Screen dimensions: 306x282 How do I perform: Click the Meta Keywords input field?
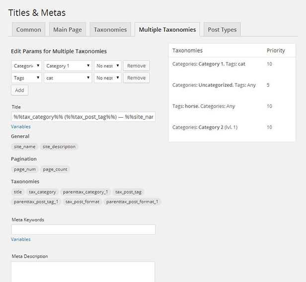pos(83,229)
